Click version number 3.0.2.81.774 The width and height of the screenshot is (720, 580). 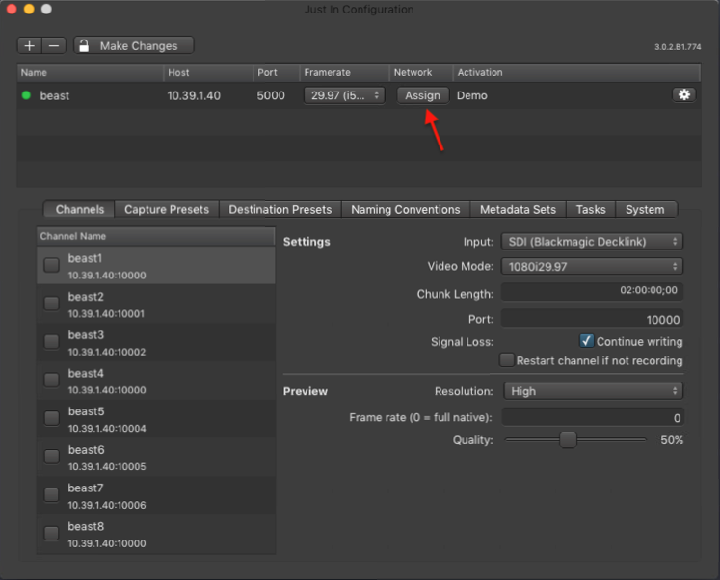tap(678, 47)
